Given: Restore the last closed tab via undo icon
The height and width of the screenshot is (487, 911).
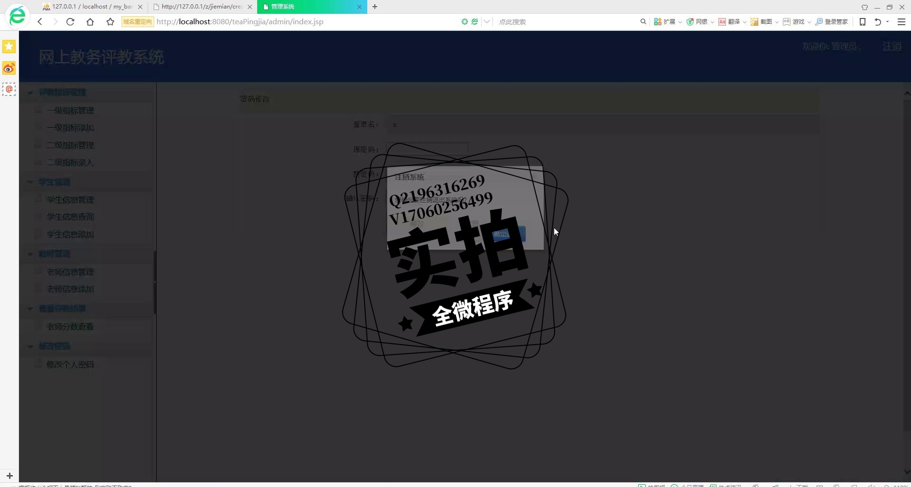Looking at the screenshot, I should tap(878, 22).
